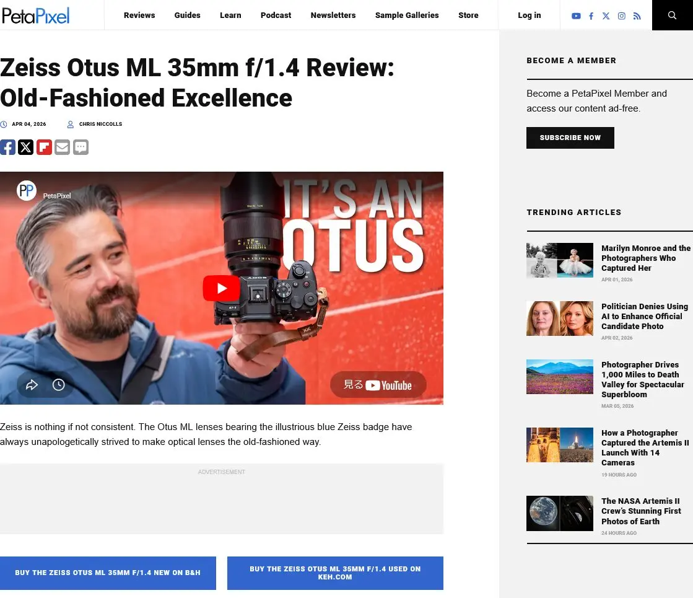
Task: Jump to comments via speech bubble icon
Action: [81, 147]
